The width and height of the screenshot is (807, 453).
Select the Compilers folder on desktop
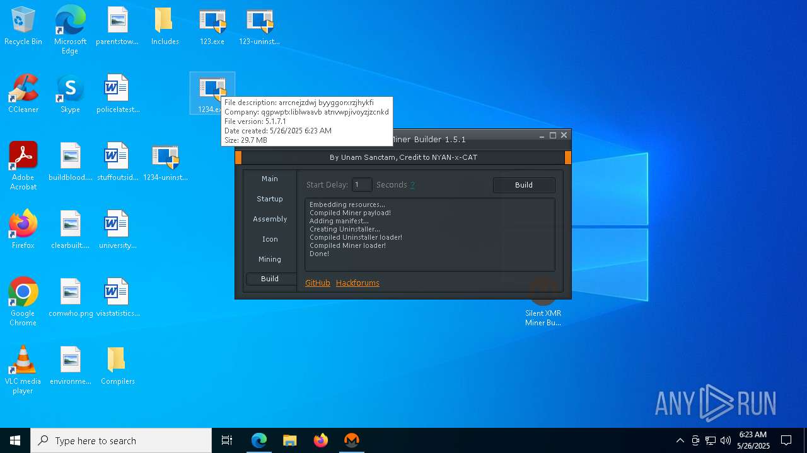(117, 366)
